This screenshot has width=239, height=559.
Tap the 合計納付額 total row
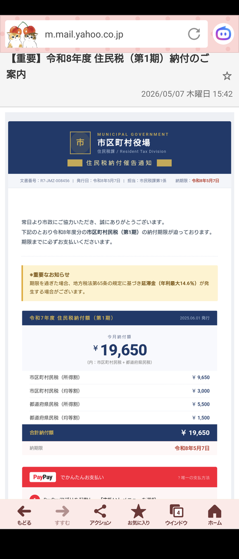pyautogui.click(x=119, y=433)
